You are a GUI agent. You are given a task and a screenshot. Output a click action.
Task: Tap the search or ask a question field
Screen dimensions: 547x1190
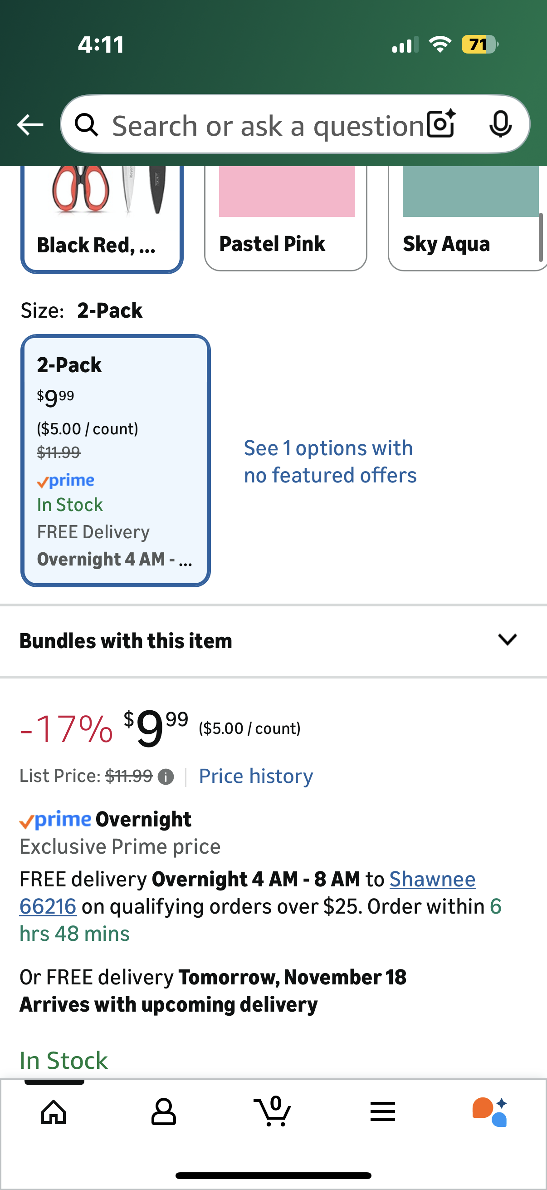click(268, 126)
